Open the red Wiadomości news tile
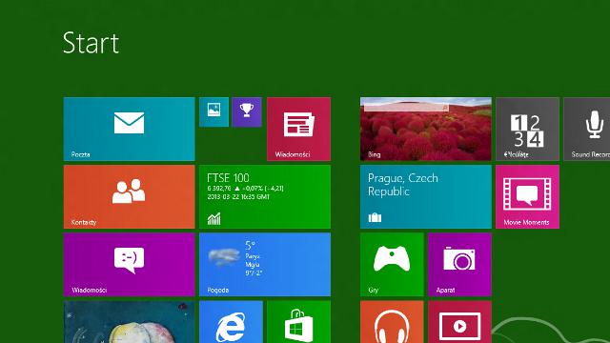 [298, 130]
